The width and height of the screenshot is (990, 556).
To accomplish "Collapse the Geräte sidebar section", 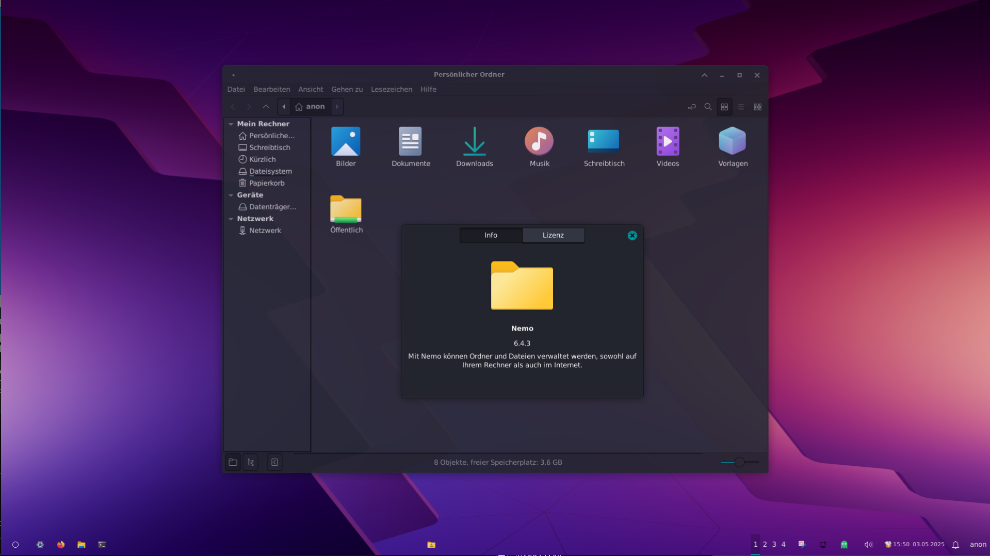I will coord(231,195).
